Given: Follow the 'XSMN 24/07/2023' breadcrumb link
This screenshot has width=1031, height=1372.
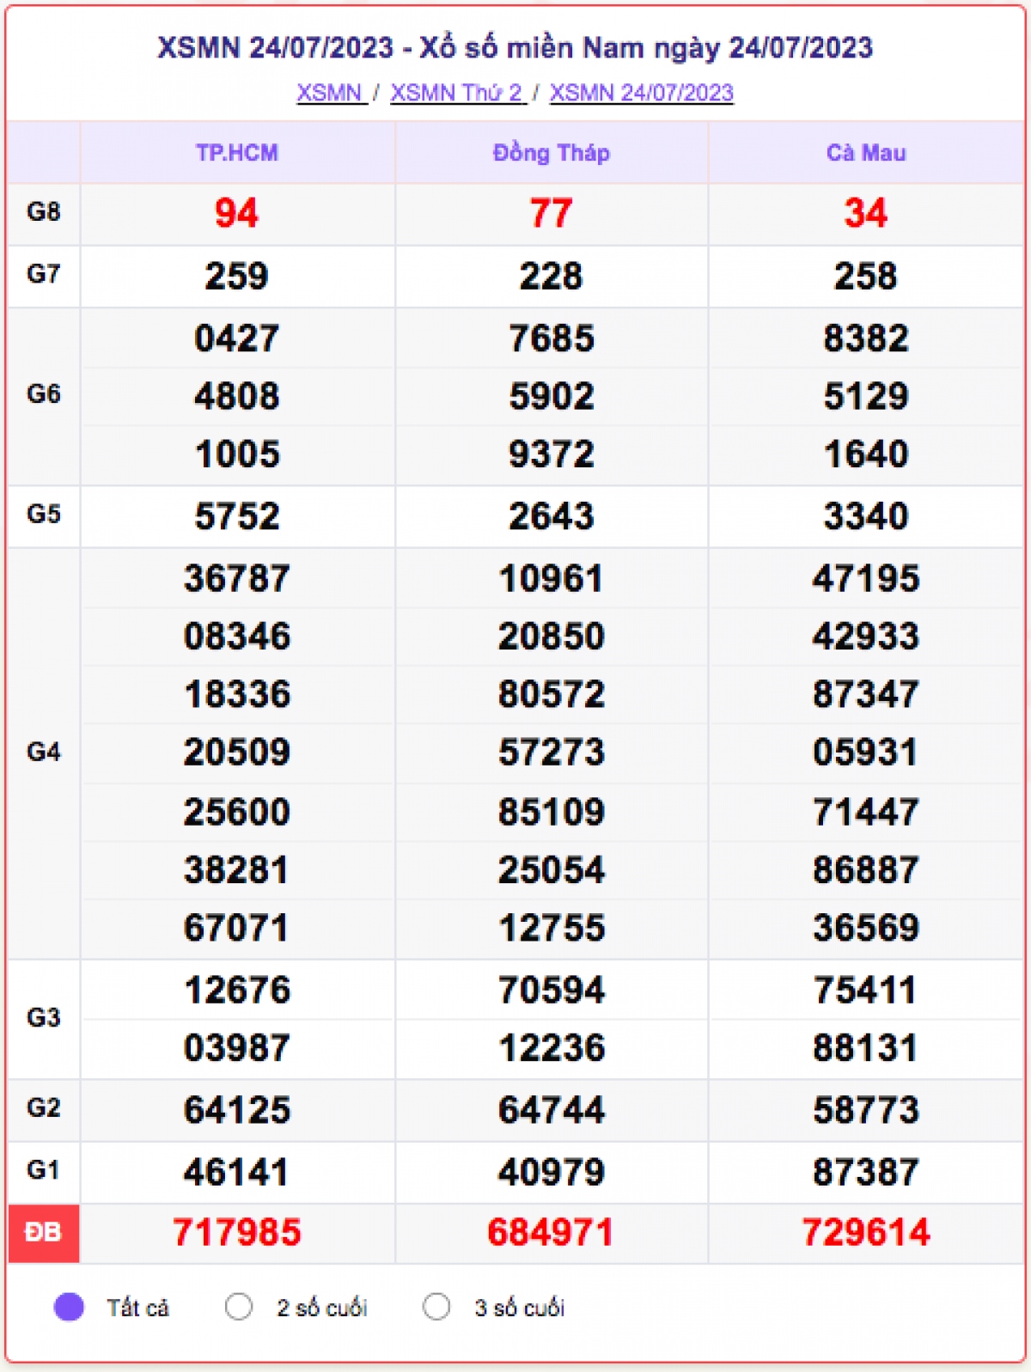Looking at the screenshot, I should 641,93.
